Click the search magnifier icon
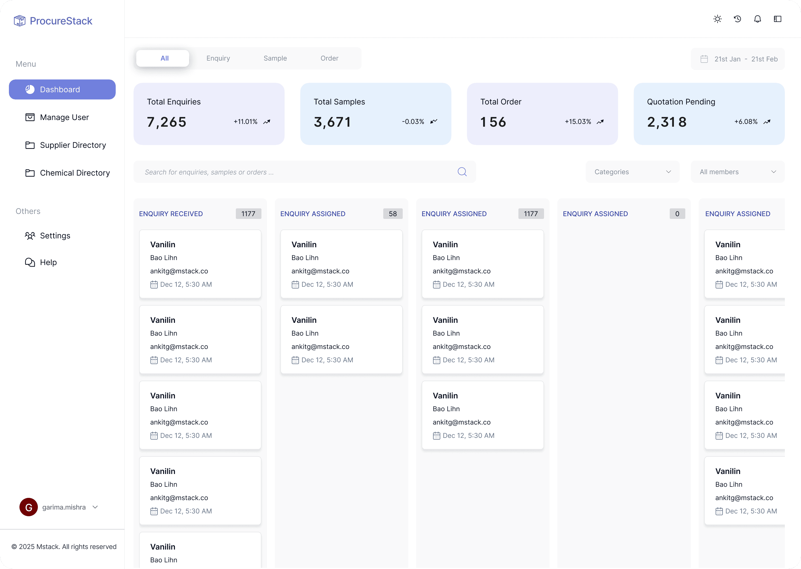 pos(462,172)
